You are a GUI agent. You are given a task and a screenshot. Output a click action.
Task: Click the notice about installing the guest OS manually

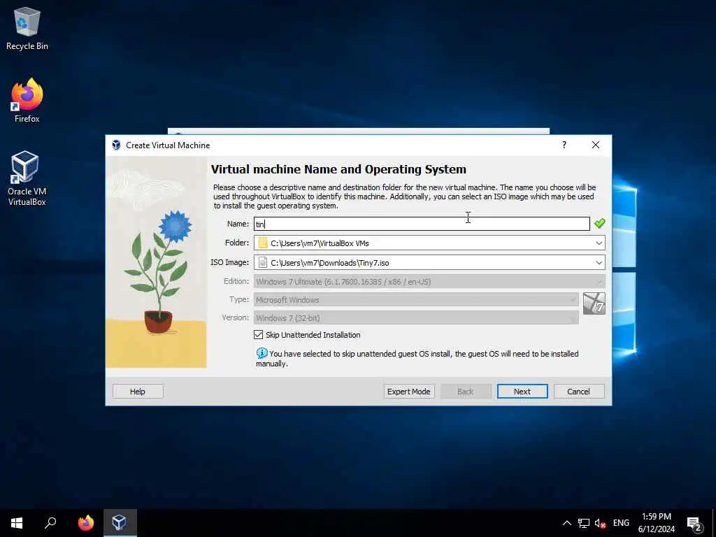[x=417, y=359]
